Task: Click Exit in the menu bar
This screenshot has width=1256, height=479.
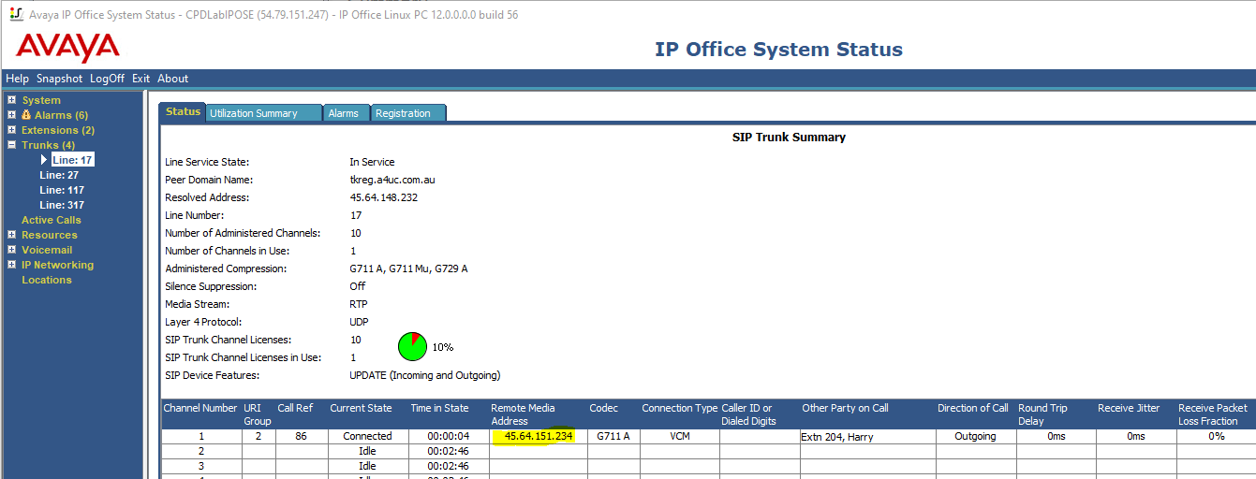Action: 140,79
